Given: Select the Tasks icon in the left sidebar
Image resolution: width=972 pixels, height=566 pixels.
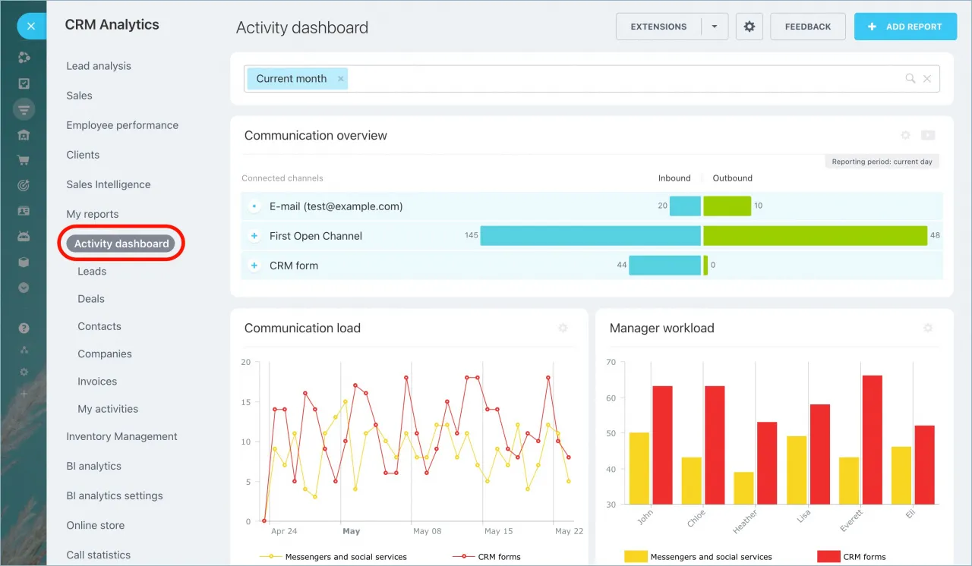Looking at the screenshot, I should point(24,83).
